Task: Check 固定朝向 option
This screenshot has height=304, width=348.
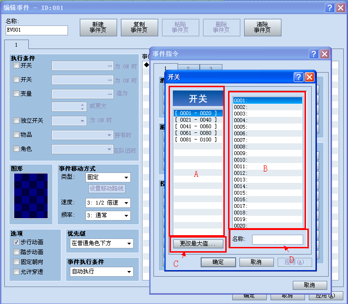Action: pos(16,262)
